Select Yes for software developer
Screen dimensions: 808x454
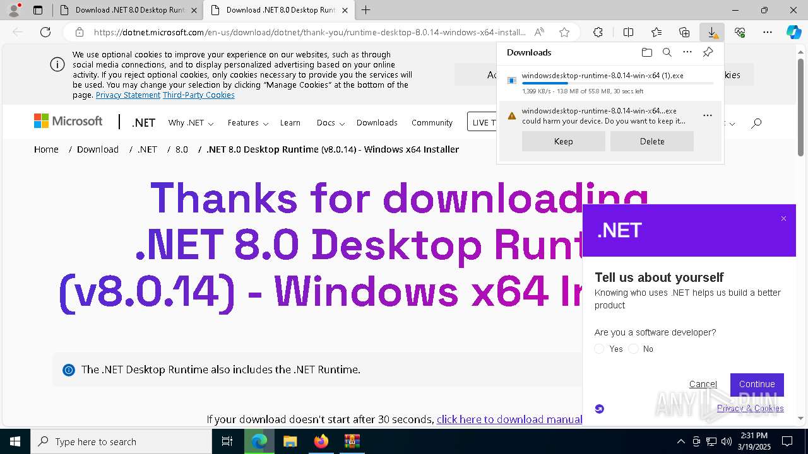600,349
